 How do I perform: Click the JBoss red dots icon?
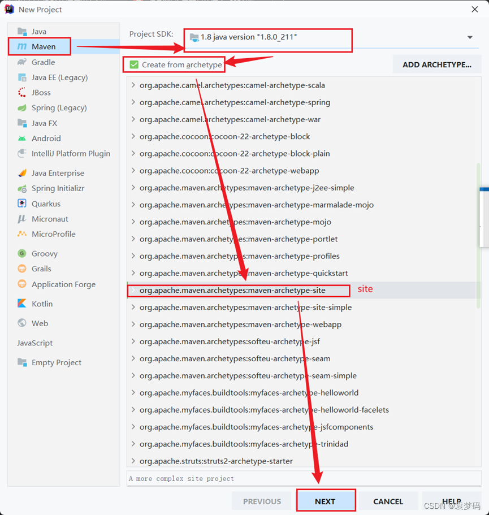[x=22, y=93]
